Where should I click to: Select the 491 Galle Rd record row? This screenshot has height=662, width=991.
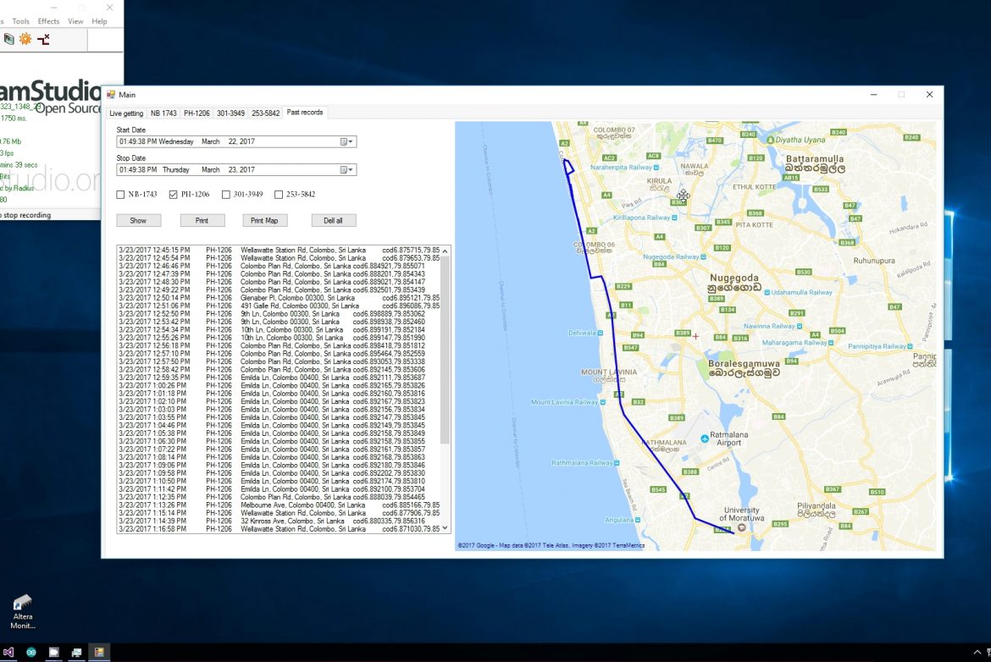(280, 306)
